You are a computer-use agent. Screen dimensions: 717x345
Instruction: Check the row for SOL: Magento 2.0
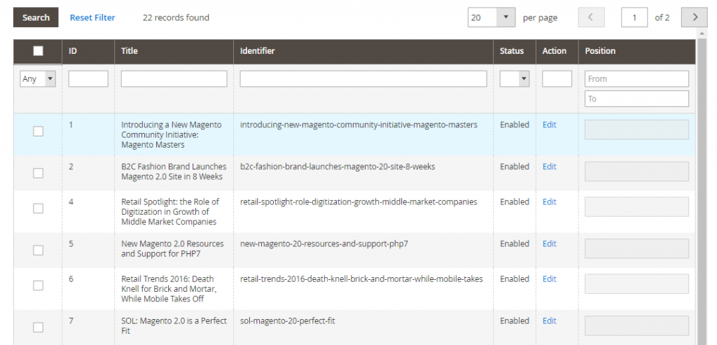39,328
